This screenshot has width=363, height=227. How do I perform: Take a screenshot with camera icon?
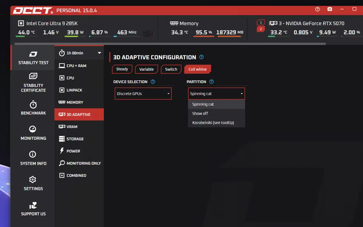(x=330, y=9)
